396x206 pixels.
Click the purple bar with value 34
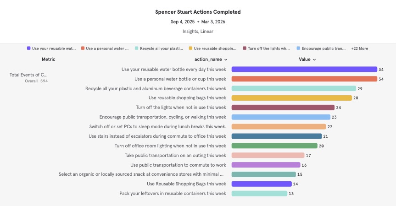(304, 70)
